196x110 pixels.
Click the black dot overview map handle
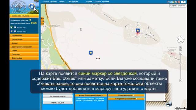coord(165,101)
